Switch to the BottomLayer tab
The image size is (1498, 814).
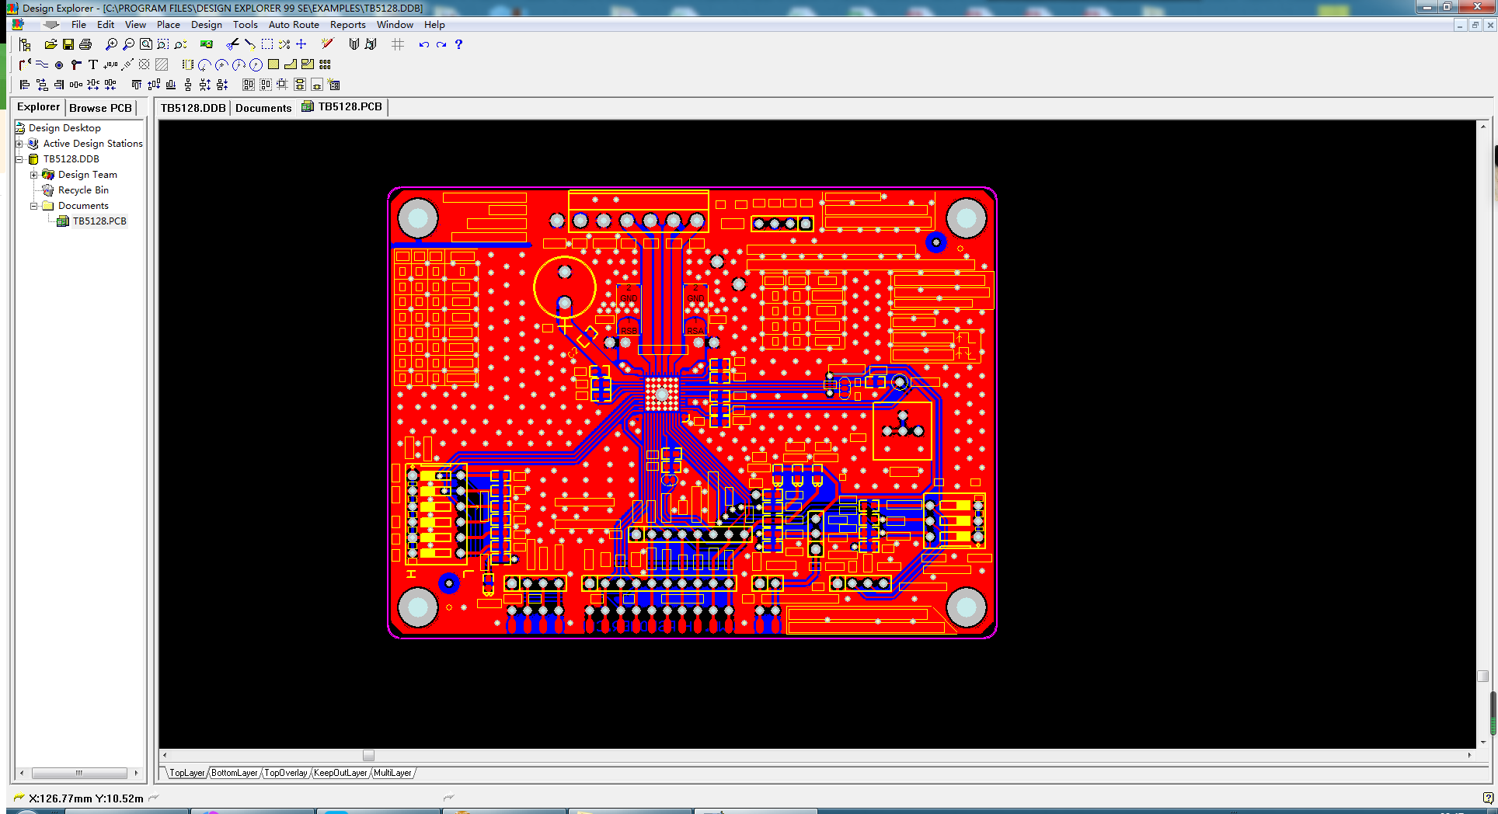coord(234,773)
